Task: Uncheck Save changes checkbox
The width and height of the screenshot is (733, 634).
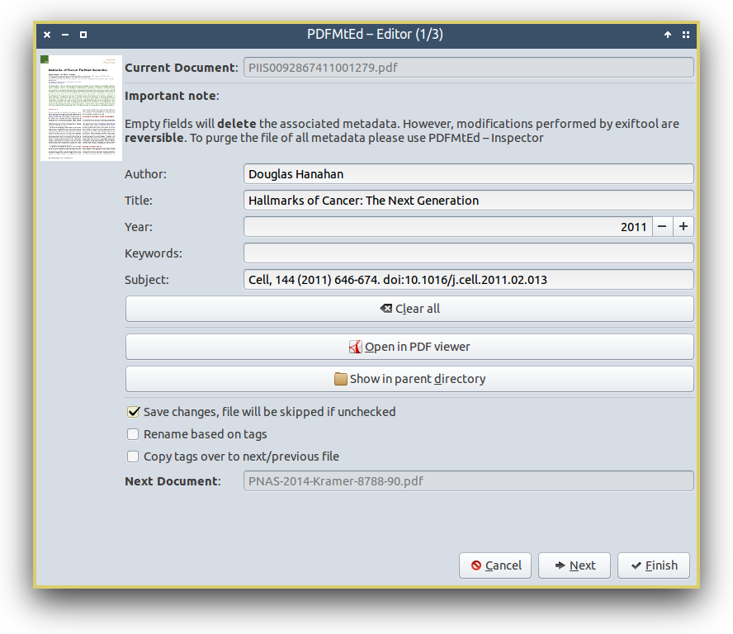Action: 133,412
